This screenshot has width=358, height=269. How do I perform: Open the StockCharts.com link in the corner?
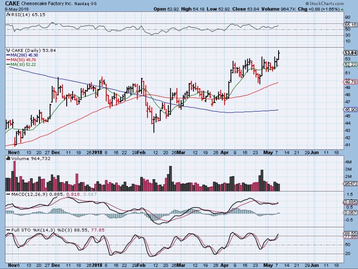[x=334, y=3]
